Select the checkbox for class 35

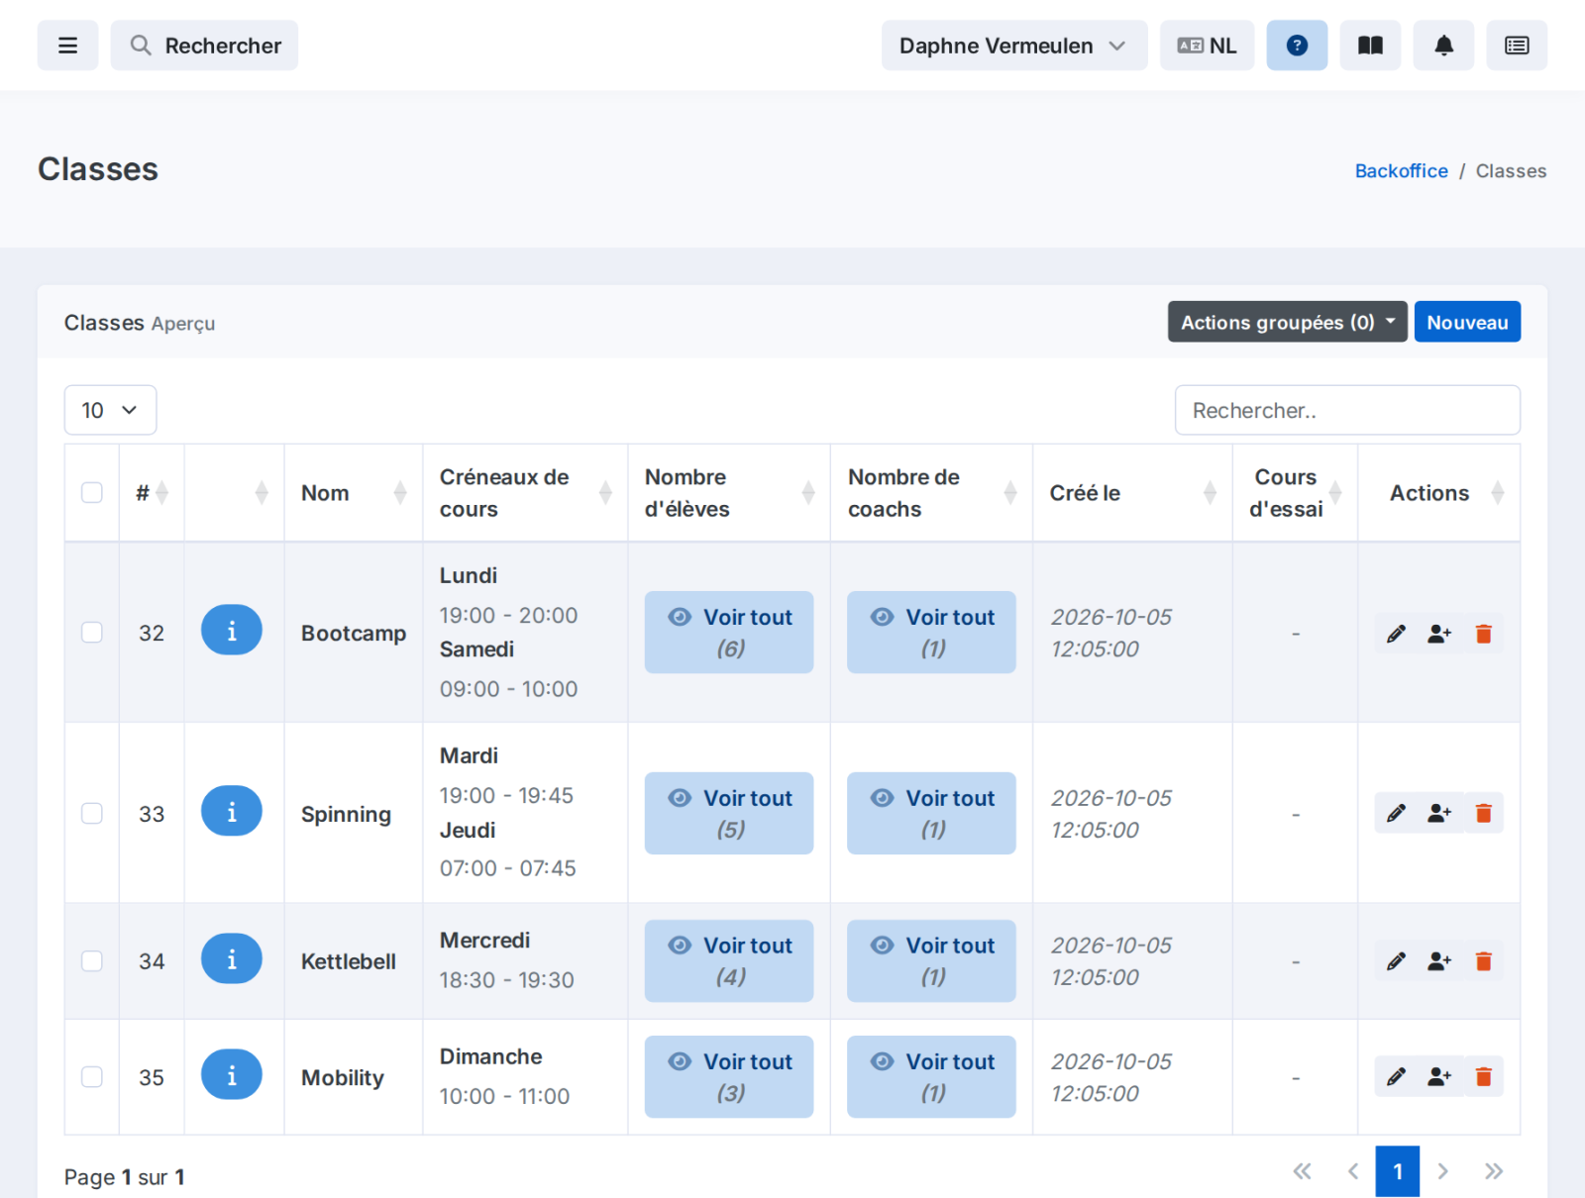92,1077
